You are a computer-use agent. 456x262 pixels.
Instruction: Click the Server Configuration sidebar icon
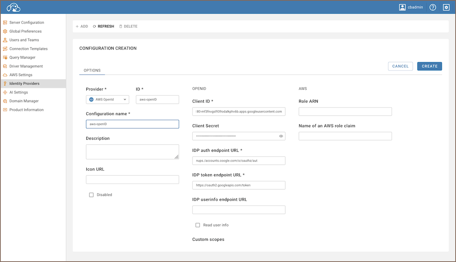5,23
